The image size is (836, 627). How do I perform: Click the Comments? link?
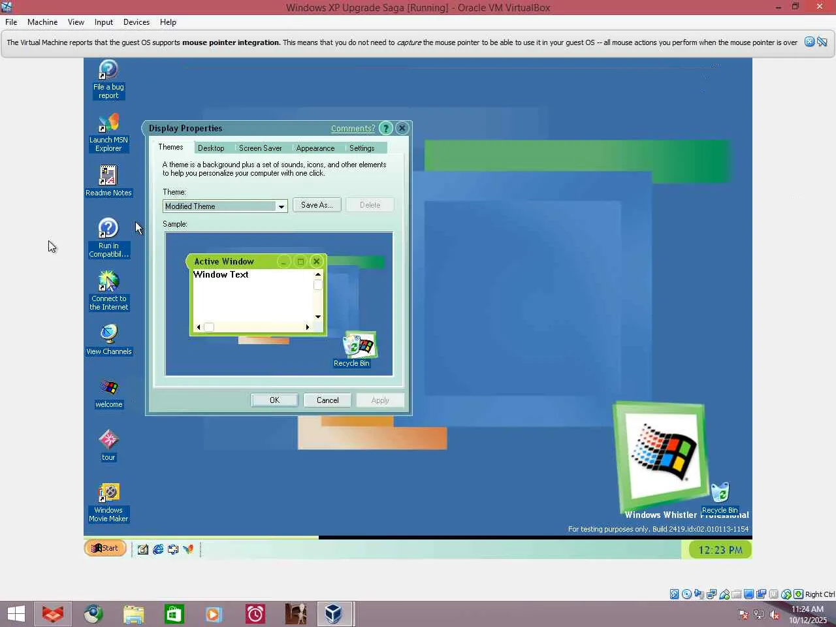tap(353, 129)
